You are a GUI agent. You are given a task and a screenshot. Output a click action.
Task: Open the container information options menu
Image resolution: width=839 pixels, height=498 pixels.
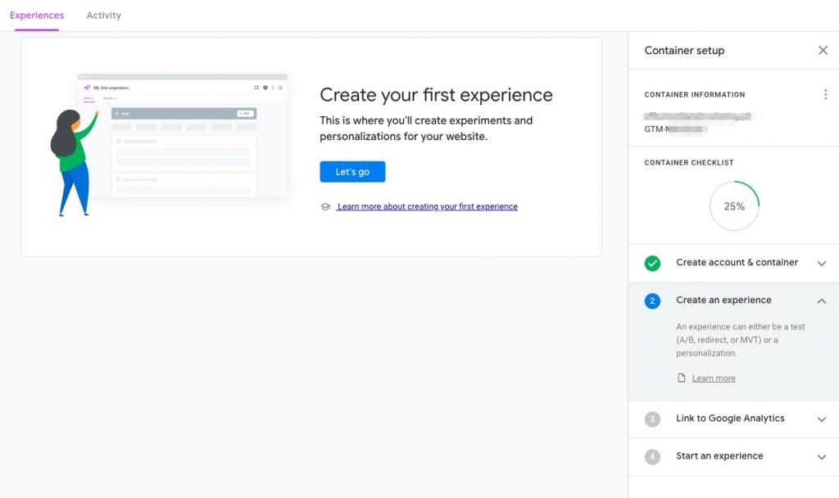click(x=826, y=93)
